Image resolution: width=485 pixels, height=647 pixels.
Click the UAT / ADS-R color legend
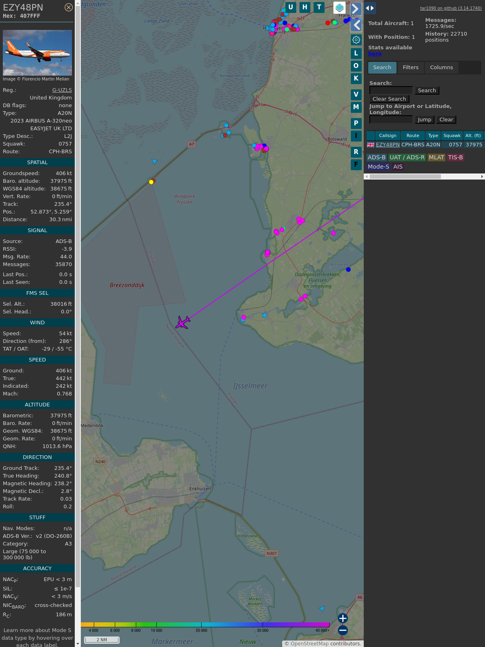(x=407, y=157)
